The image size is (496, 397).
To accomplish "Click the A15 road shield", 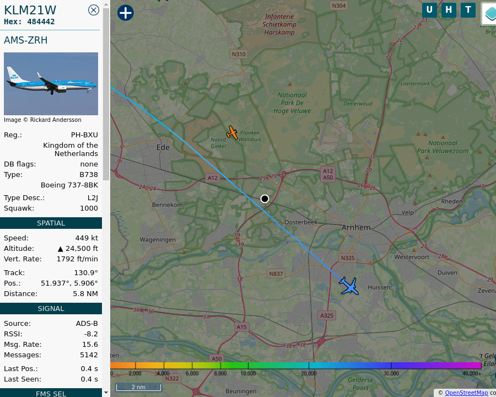I will (x=242, y=327).
